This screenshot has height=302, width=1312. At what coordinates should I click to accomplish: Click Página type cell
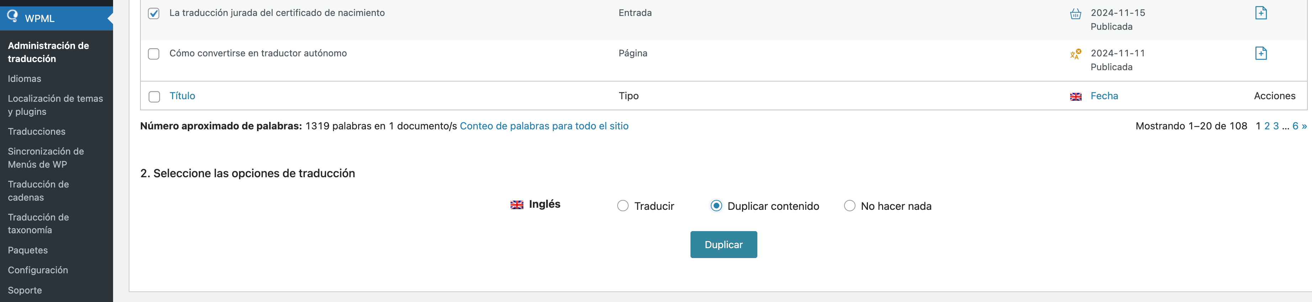[x=633, y=53]
